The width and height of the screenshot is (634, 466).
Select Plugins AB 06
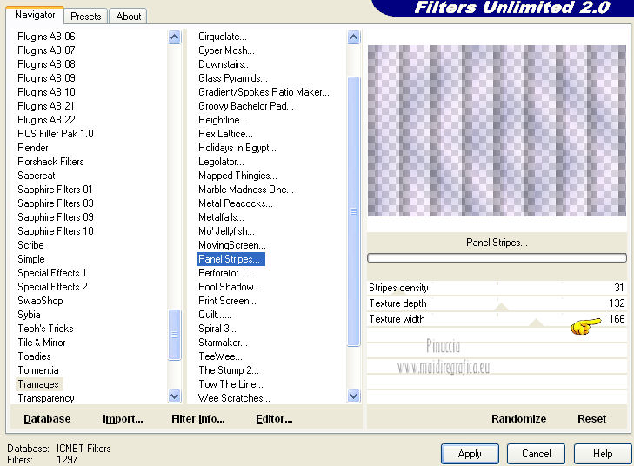(x=46, y=37)
